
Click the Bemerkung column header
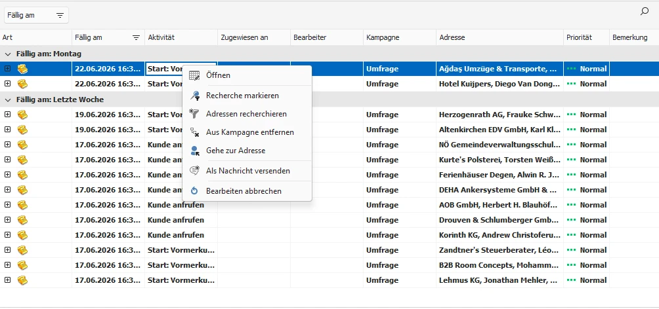point(634,38)
